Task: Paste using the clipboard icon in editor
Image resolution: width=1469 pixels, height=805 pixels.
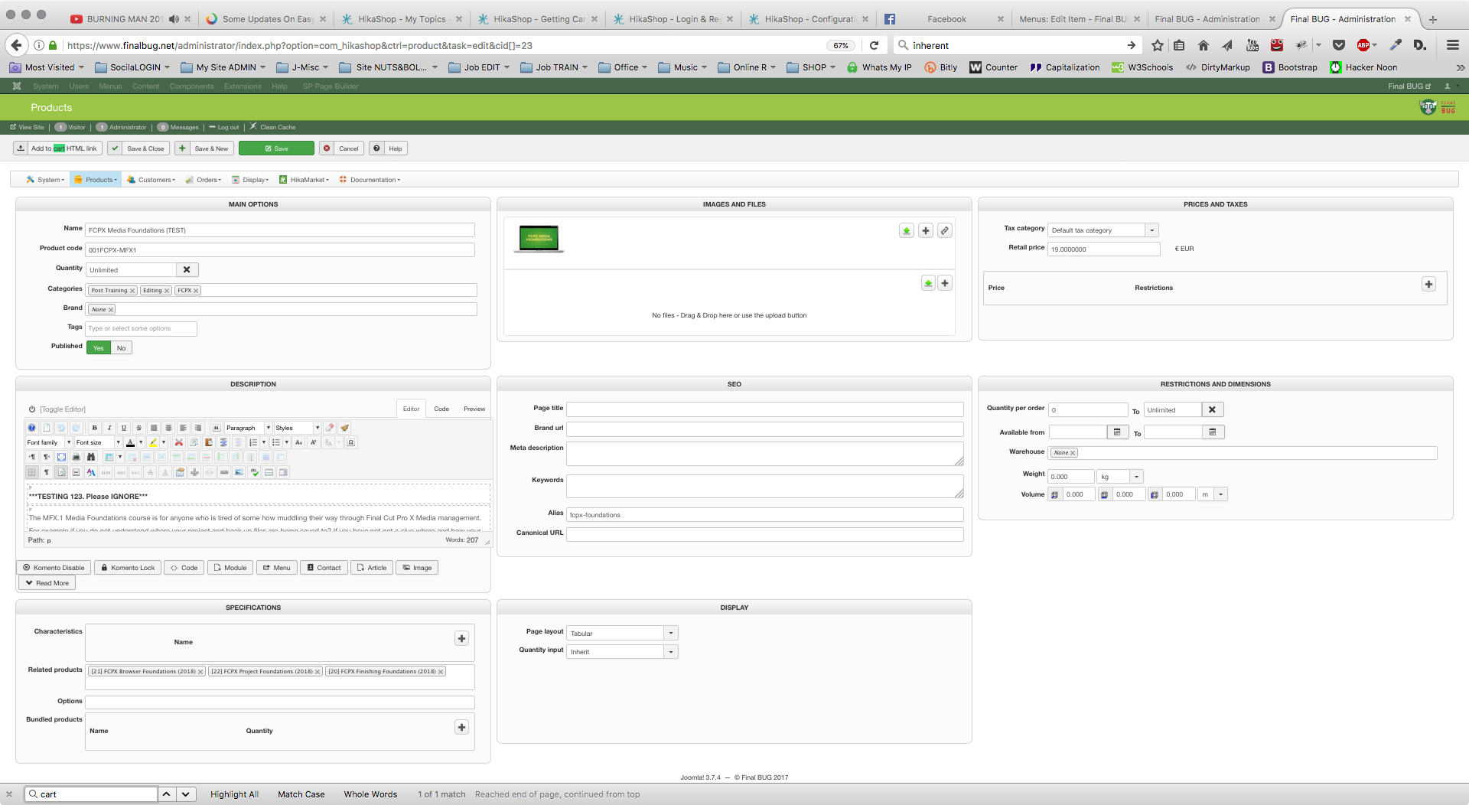Action: point(209,442)
